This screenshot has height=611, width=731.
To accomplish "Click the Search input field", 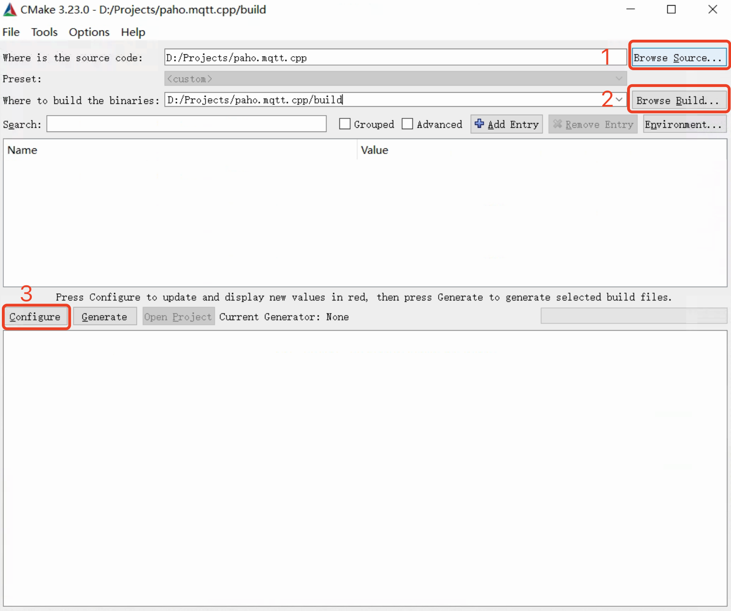I will click(186, 124).
